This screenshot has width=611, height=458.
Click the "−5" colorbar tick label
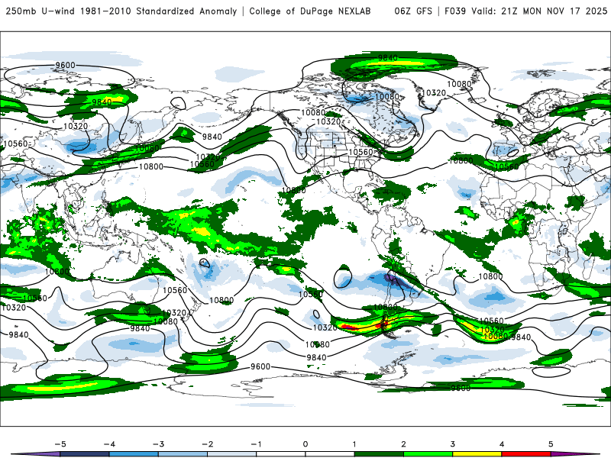tap(60, 444)
